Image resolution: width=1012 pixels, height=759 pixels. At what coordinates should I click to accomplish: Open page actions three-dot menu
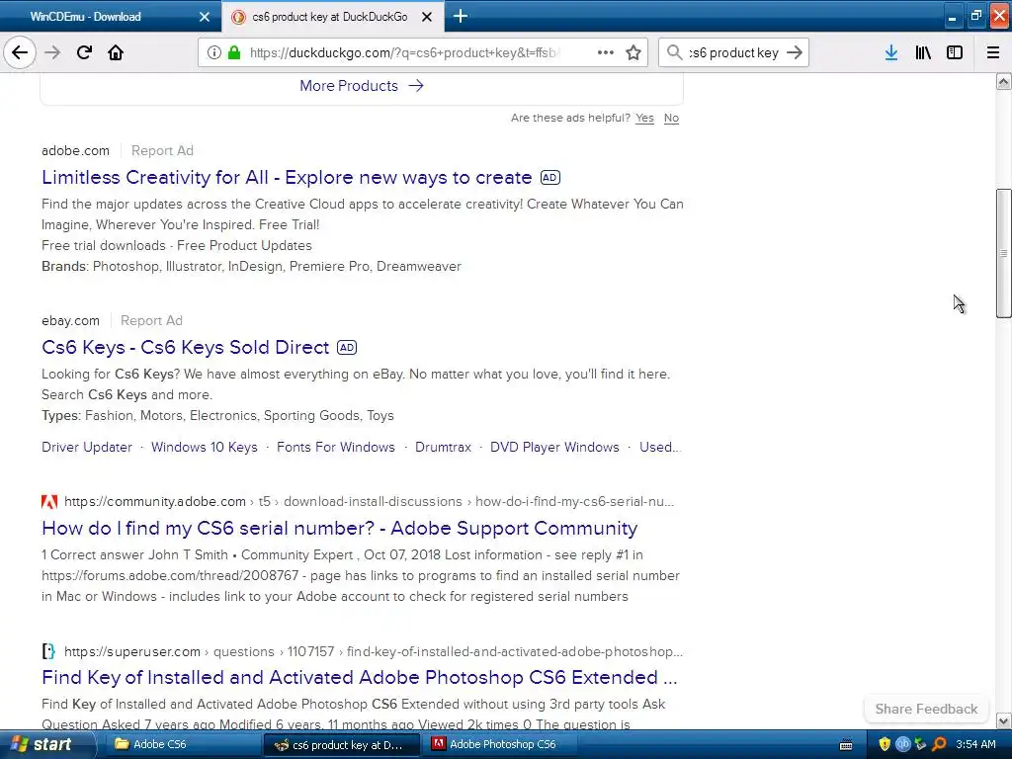[x=606, y=52]
